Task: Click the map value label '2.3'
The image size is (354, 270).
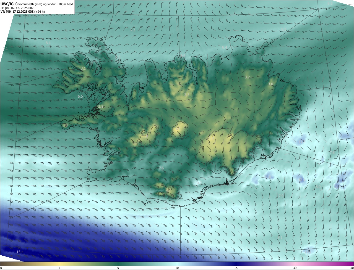Action: tap(187, 95)
